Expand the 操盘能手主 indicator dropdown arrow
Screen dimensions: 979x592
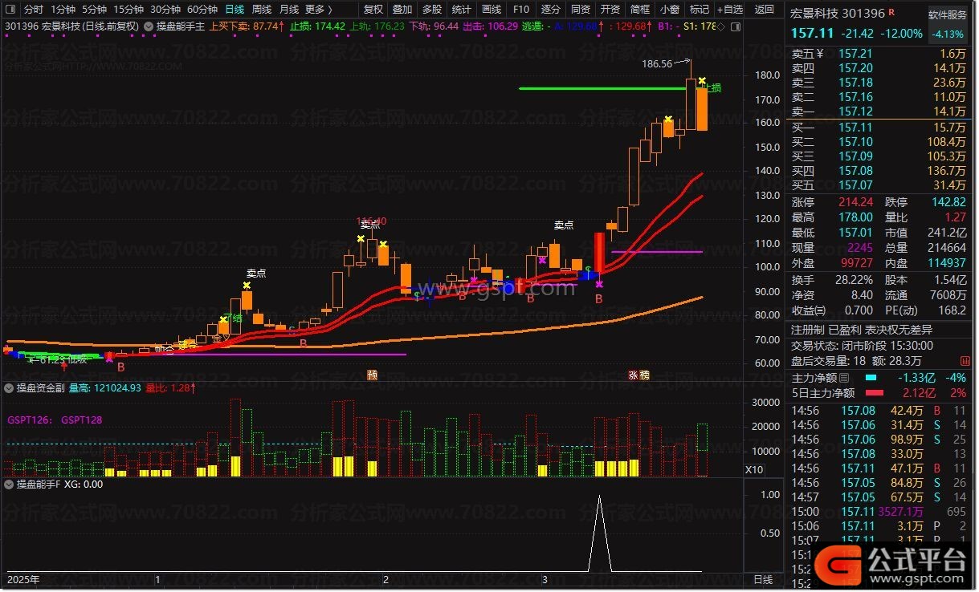(149, 26)
